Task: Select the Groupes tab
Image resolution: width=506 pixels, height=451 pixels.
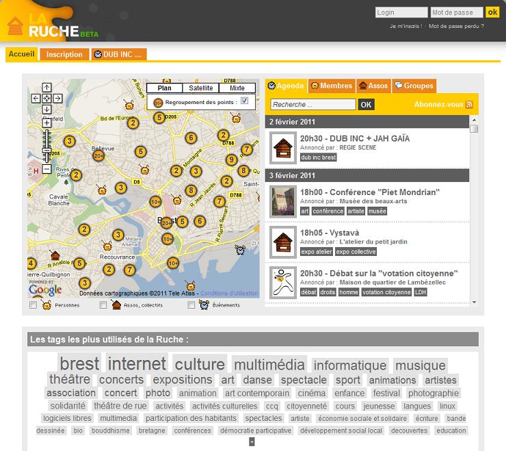Action: pyautogui.click(x=414, y=86)
